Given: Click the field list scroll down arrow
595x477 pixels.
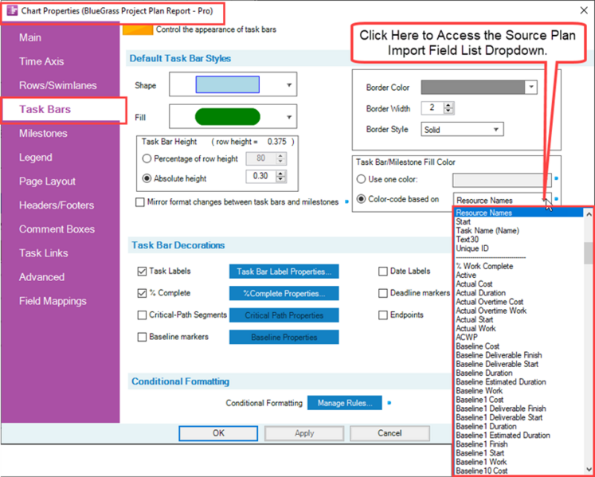Looking at the screenshot, I should coord(589,469).
